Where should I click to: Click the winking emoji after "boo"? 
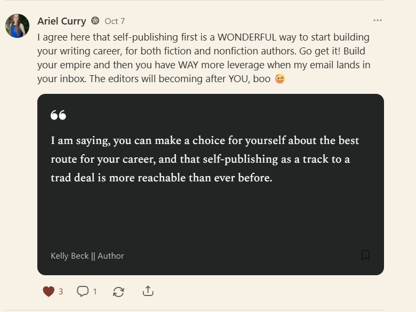[x=280, y=79]
